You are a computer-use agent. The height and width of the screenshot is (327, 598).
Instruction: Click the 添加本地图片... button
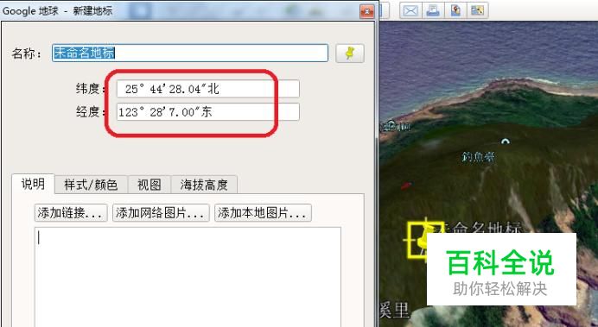pyautogui.click(x=263, y=213)
